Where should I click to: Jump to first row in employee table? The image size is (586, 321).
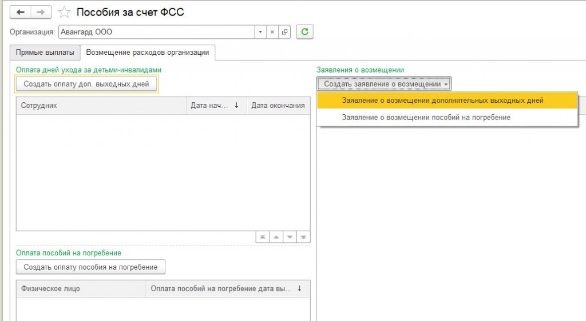[262, 237]
